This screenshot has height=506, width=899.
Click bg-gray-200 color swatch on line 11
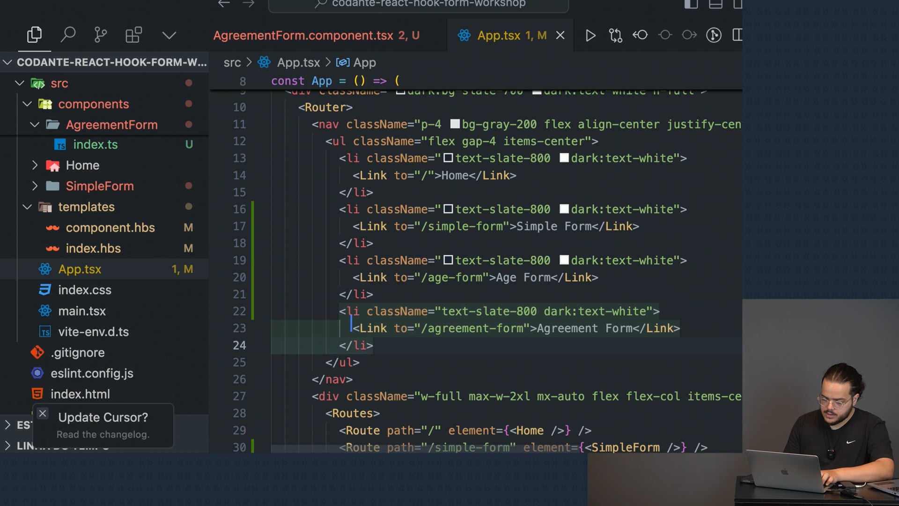tap(455, 124)
